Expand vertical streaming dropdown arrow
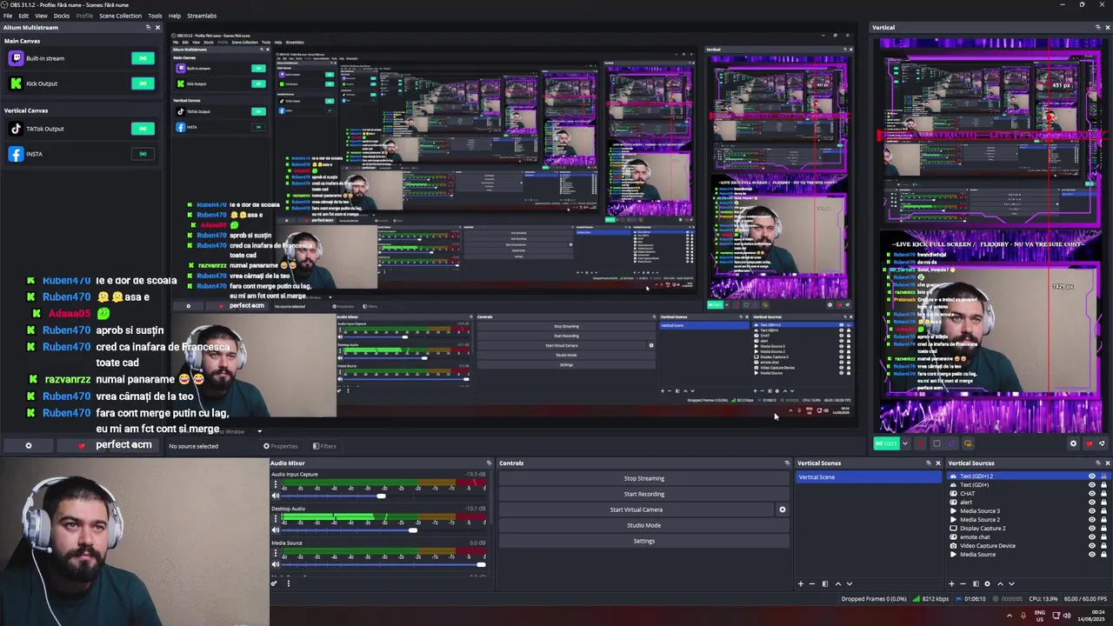The width and height of the screenshot is (1113, 626). [x=905, y=443]
